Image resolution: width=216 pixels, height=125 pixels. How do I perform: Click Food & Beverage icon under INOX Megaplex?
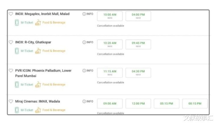[x=38, y=23]
